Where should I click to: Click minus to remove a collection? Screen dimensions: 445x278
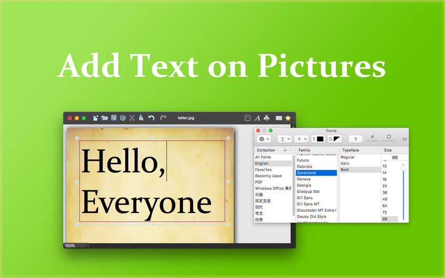point(291,150)
